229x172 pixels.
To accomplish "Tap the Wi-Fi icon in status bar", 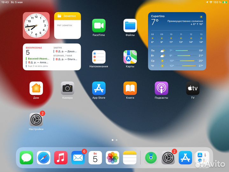I will (211, 2).
